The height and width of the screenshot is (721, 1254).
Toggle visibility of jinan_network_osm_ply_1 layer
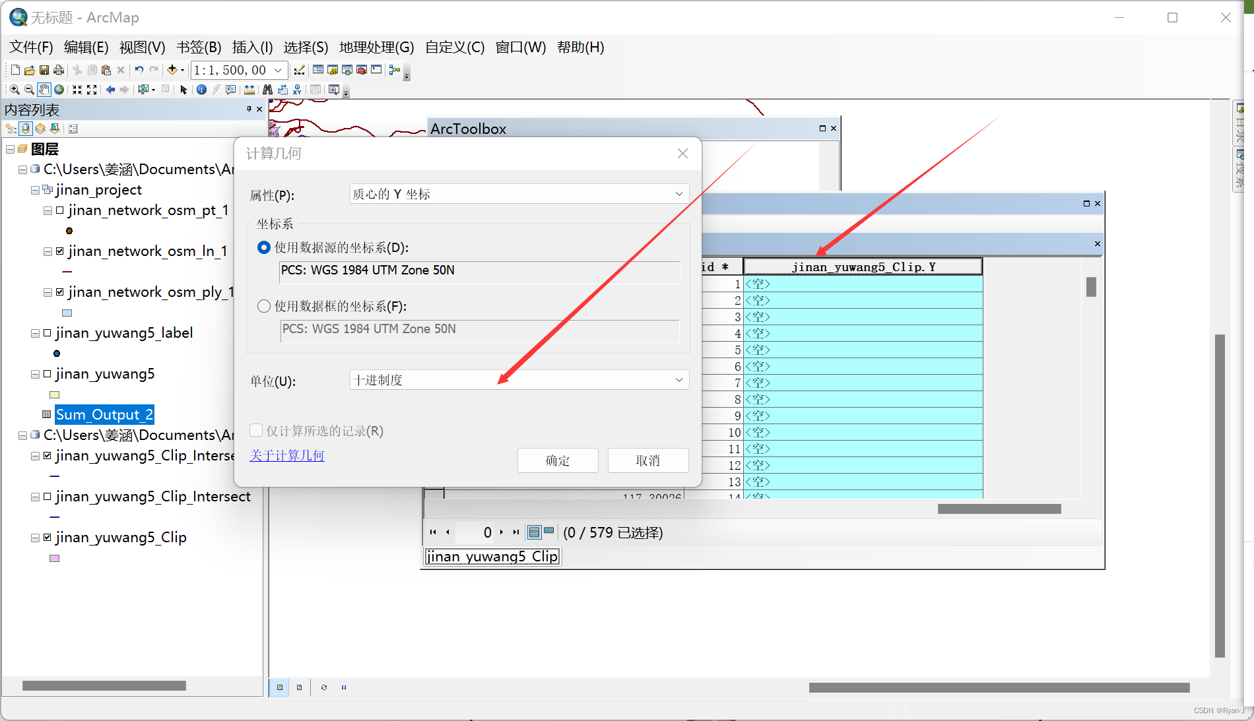pos(60,292)
